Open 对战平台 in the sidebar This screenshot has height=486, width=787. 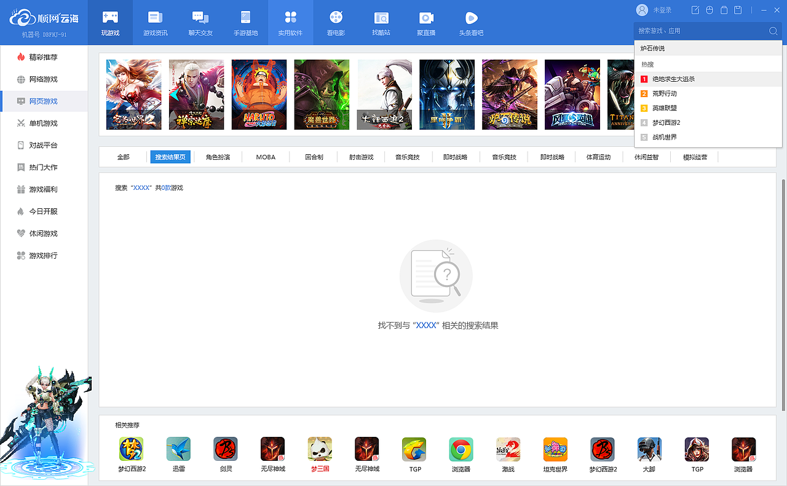tap(44, 146)
